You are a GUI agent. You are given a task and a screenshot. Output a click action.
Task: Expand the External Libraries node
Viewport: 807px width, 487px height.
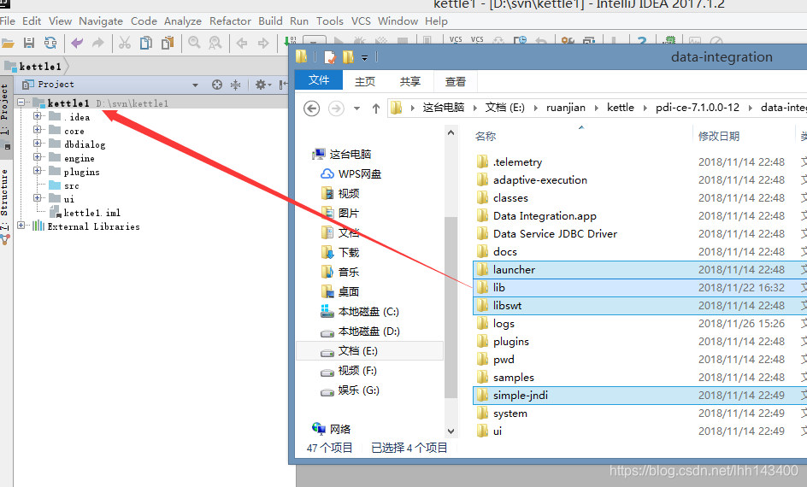point(21,226)
